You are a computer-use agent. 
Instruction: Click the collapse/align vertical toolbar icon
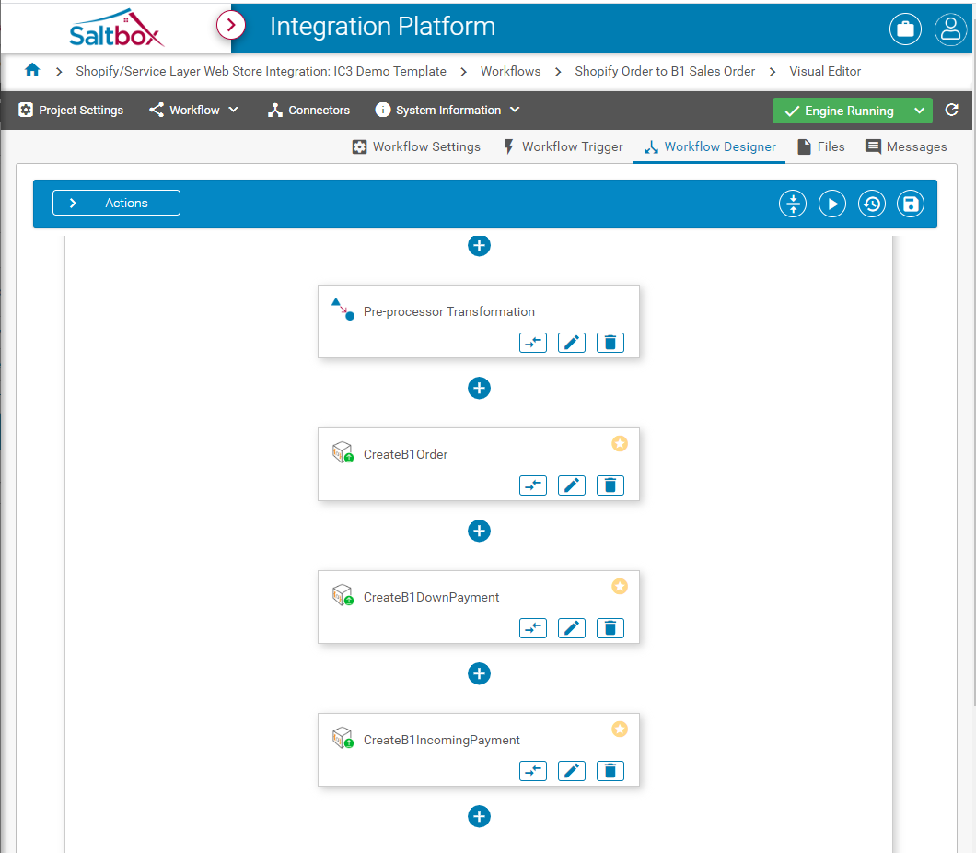click(x=793, y=204)
